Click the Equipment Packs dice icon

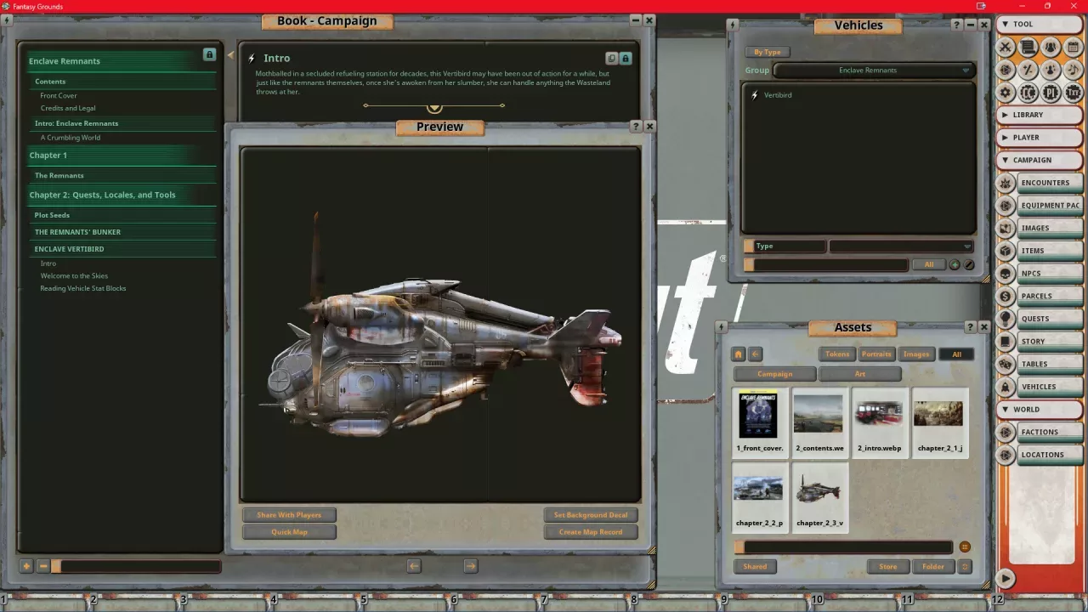click(1006, 205)
